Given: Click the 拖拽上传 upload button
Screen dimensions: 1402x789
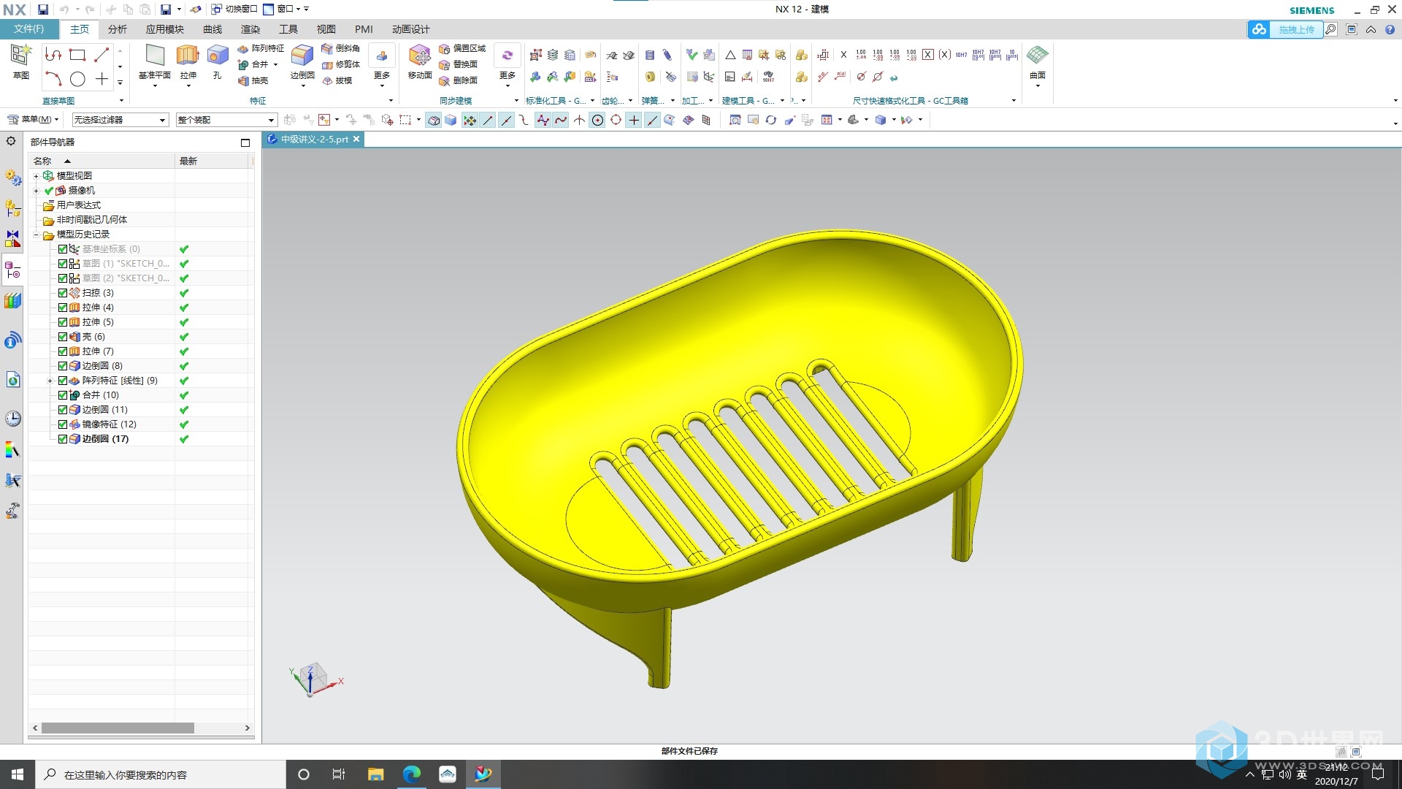Looking at the screenshot, I should tap(1285, 29).
